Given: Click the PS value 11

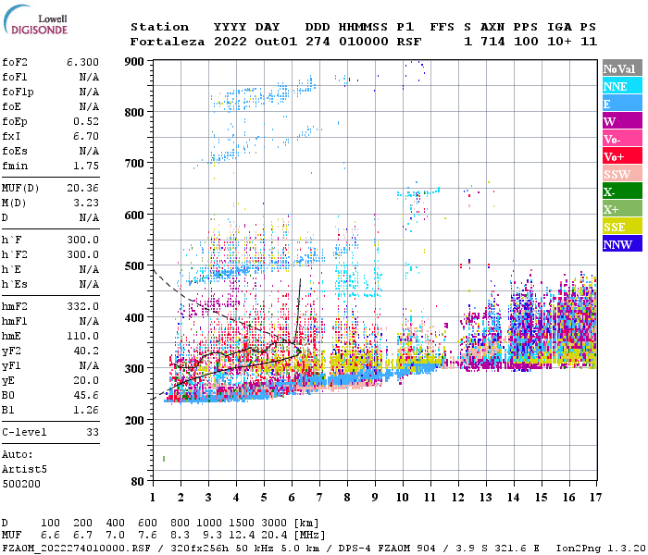Looking at the screenshot, I should coord(589,42).
